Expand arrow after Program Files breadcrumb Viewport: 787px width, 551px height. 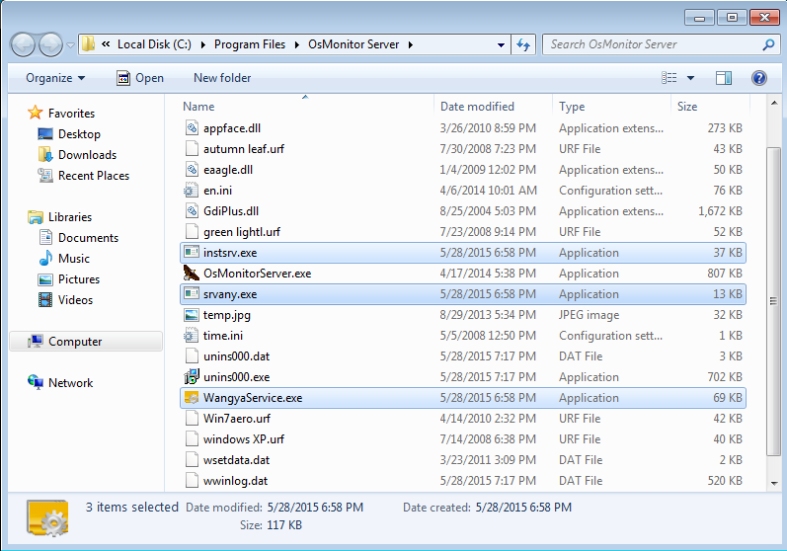(x=296, y=44)
